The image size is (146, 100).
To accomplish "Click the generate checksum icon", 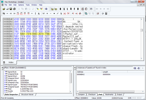I will 98,14.
